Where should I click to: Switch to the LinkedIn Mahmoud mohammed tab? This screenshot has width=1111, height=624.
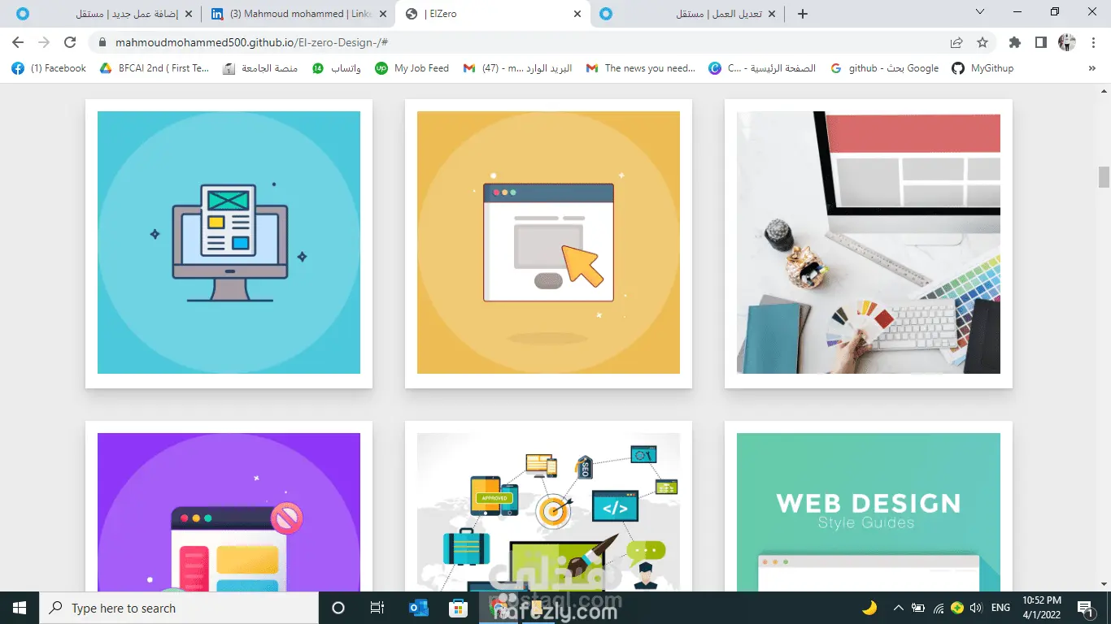click(x=299, y=14)
